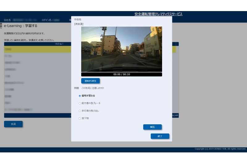Image resolution: width=247 pixels, height=164 pixels.
Task: Open the 安全運転管理テレマティクスサービス title link
Action: point(158,14)
